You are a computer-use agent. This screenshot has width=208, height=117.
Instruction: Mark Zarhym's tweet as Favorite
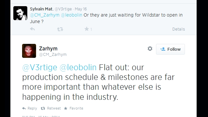(74, 108)
